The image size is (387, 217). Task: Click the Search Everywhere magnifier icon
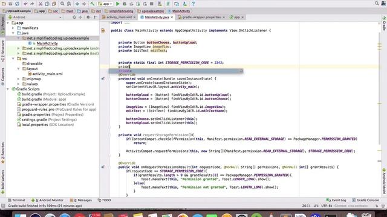click(x=377, y=3)
